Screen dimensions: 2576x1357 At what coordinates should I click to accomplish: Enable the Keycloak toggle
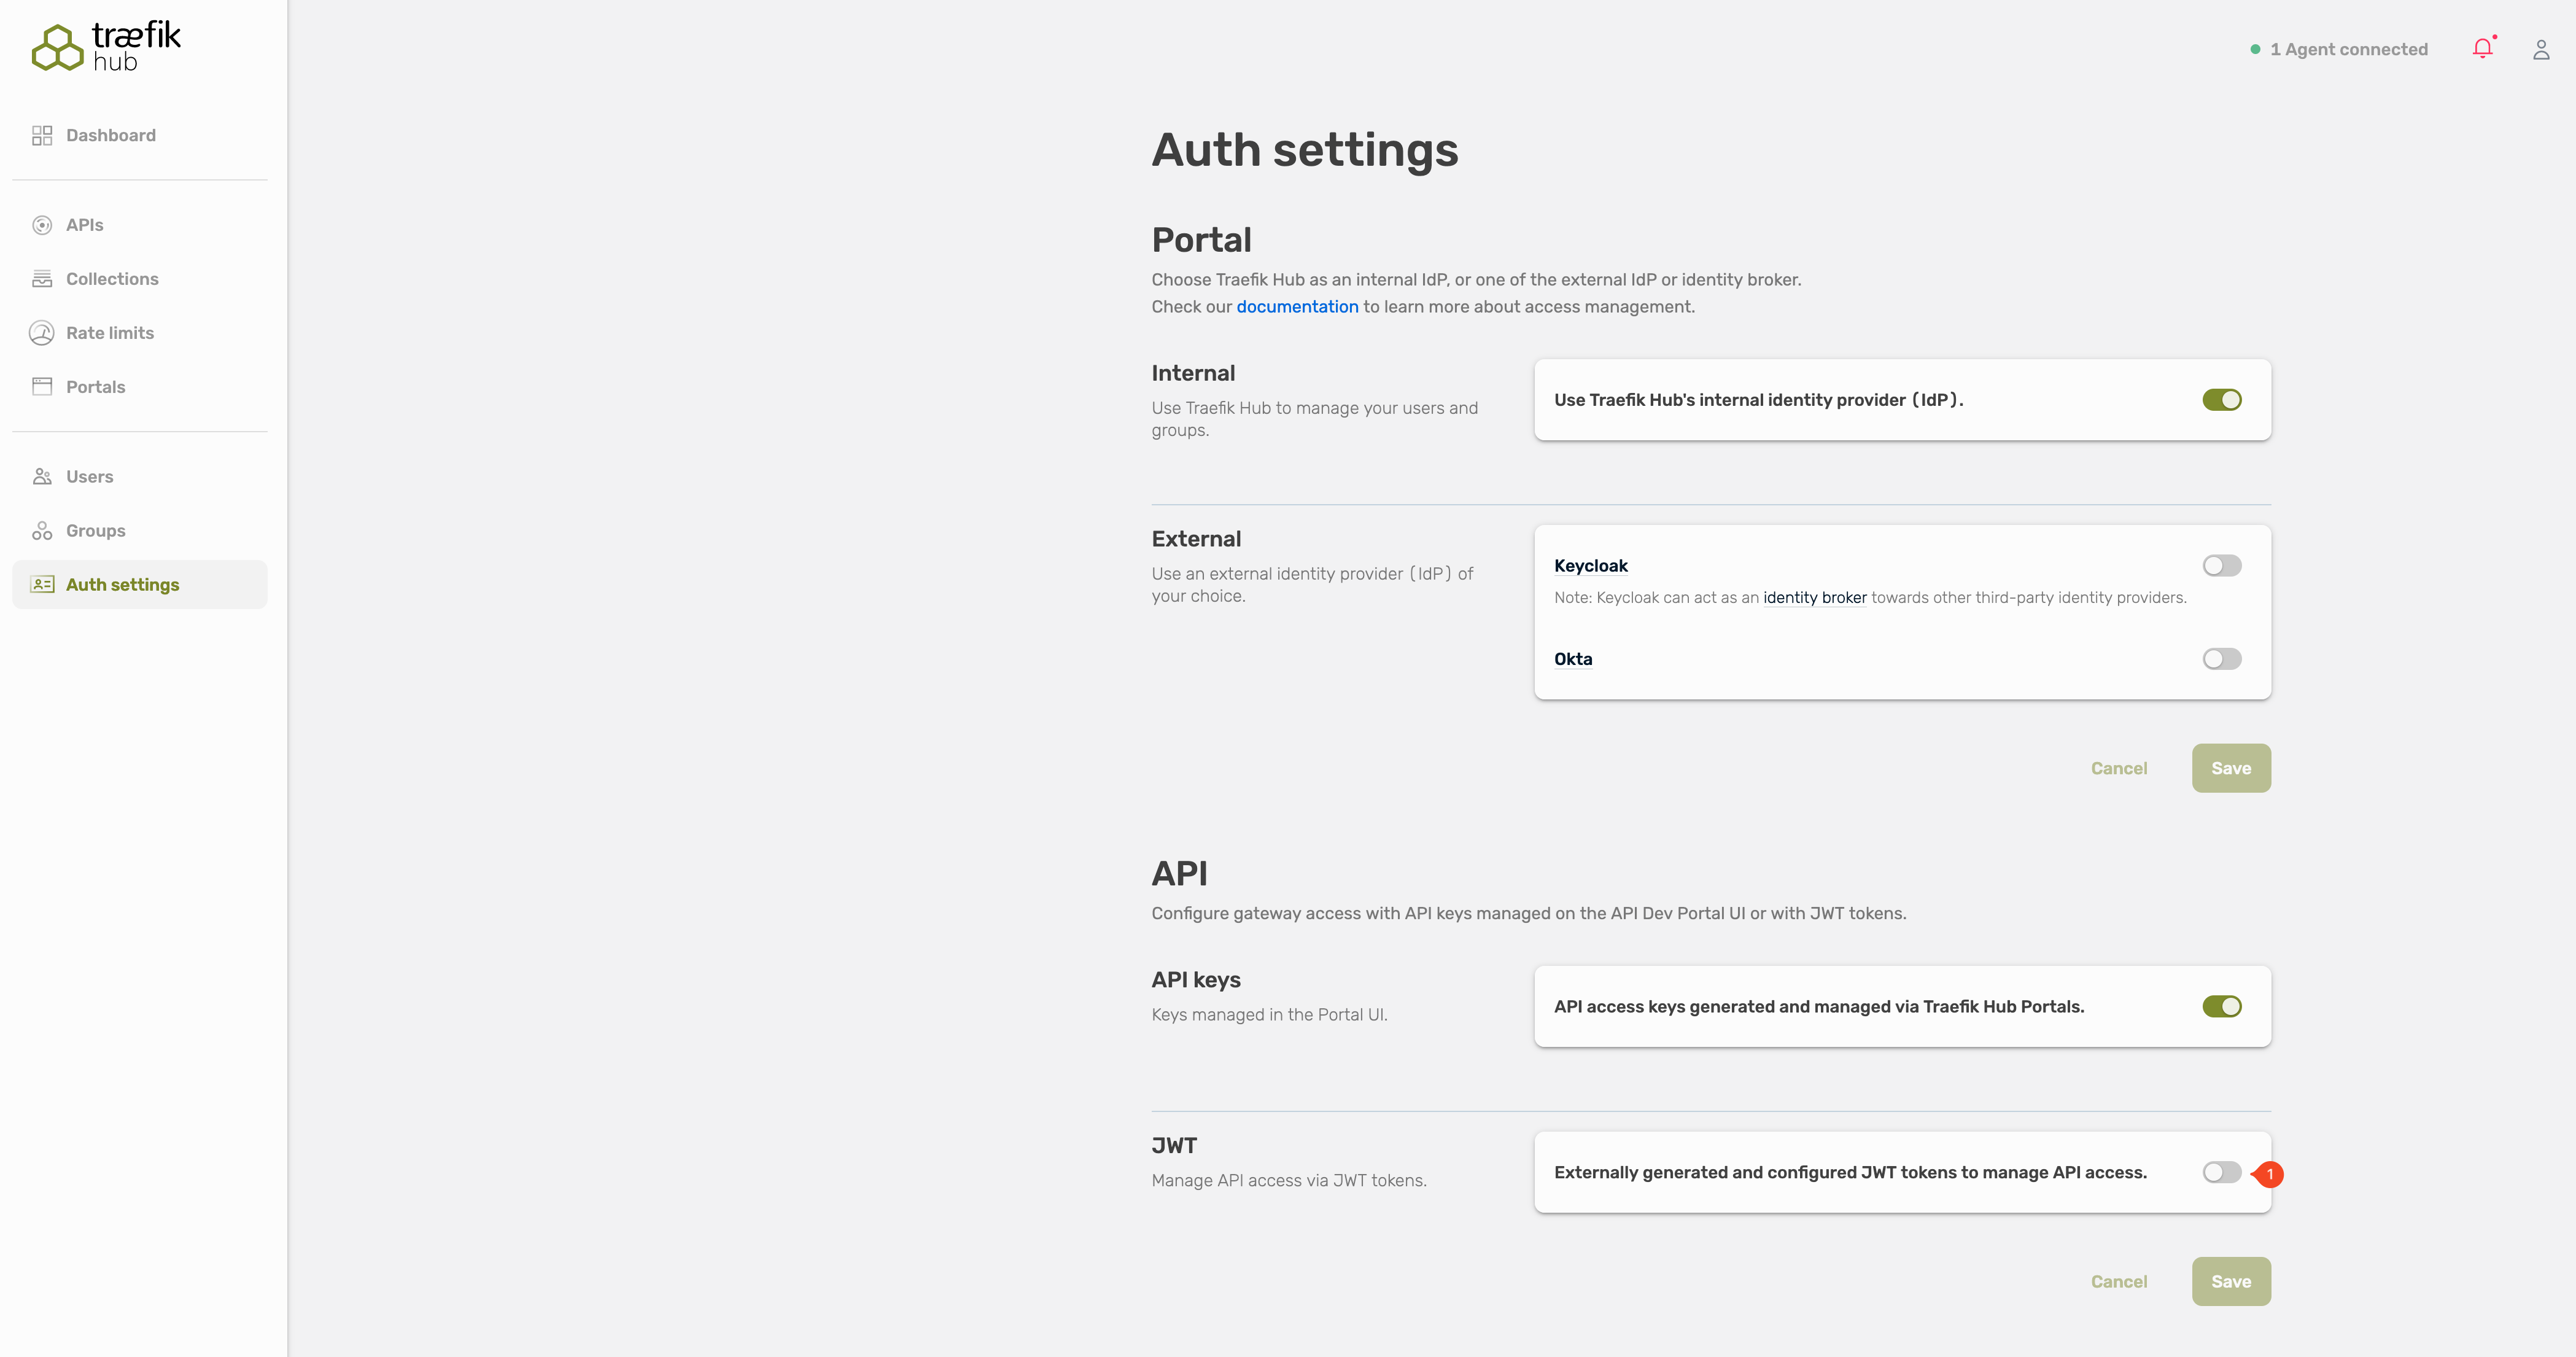(x=2221, y=566)
